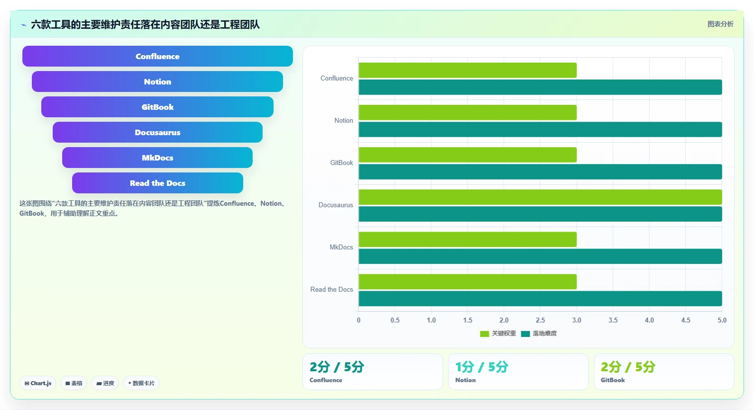Select the MkDocs funnel bar

click(x=157, y=158)
